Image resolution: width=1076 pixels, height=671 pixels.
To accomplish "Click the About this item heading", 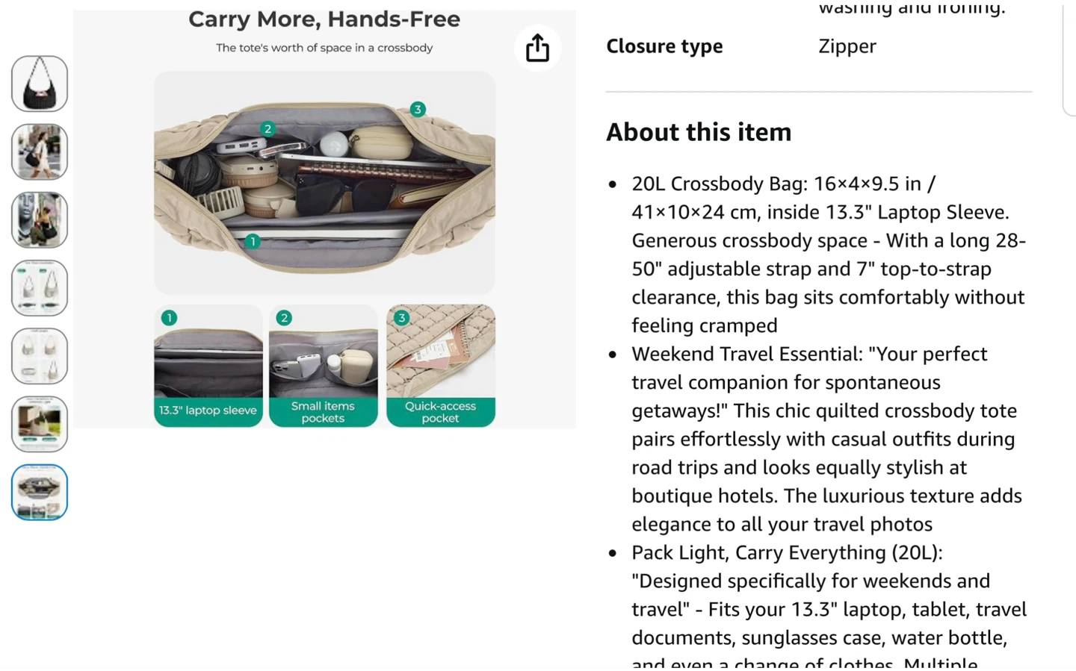I will (699, 132).
